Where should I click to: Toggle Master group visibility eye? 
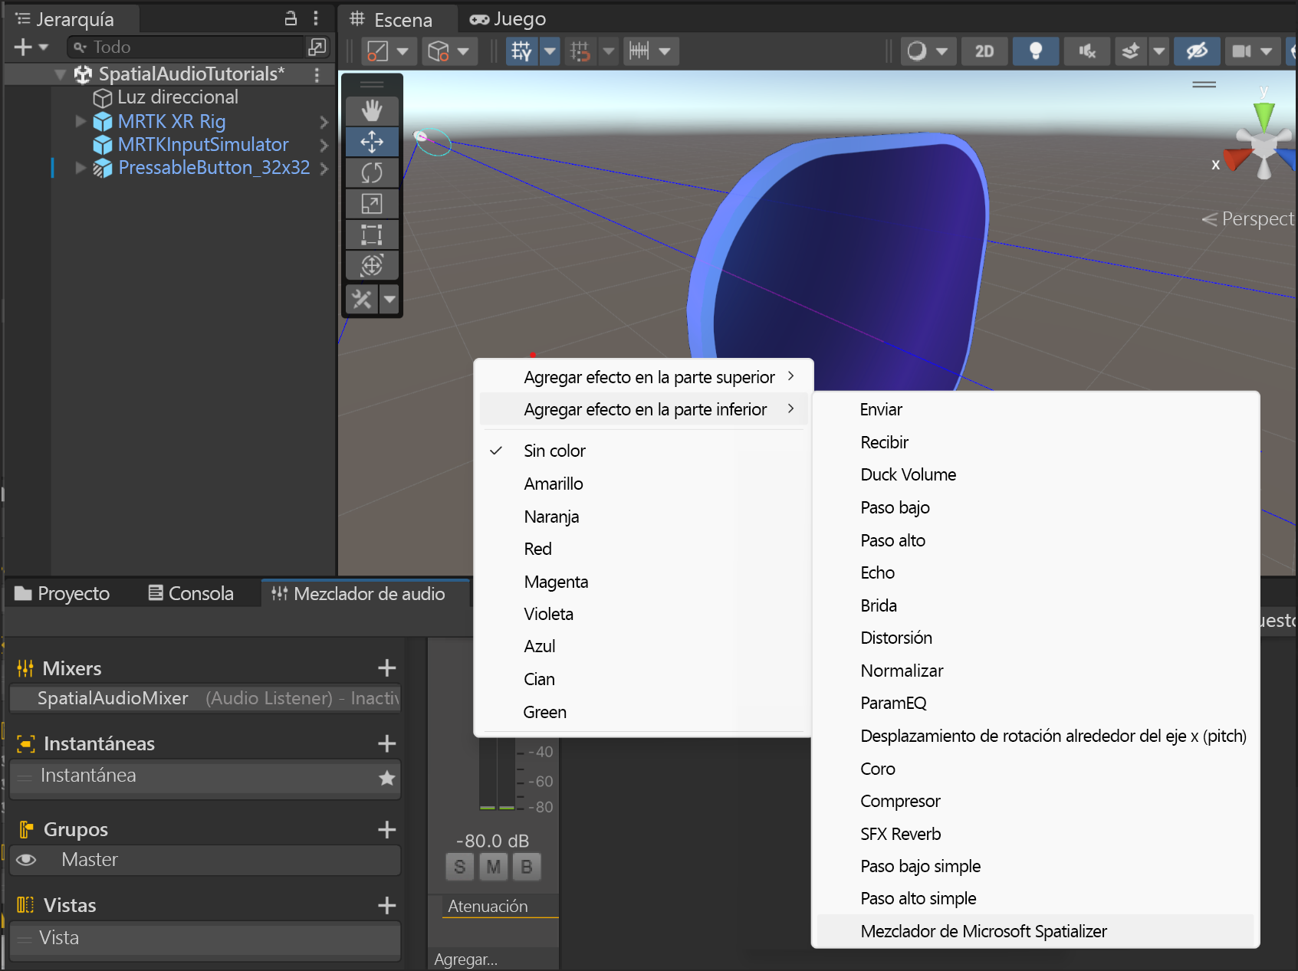[x=26, y=860]
